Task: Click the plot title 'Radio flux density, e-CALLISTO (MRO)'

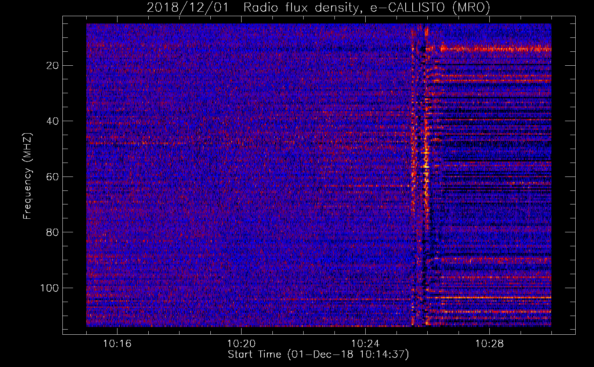Action: (x=366, y=7)
